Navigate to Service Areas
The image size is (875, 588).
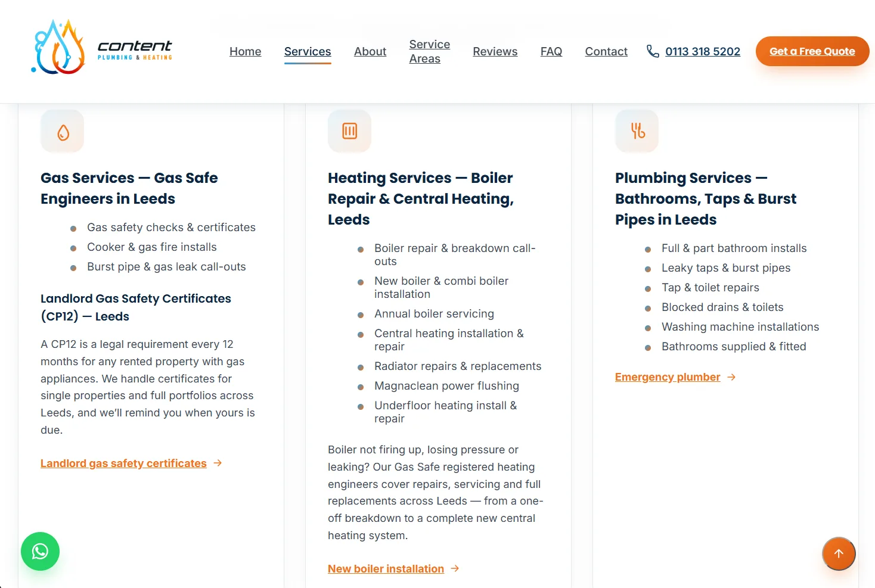coord(430,51)
